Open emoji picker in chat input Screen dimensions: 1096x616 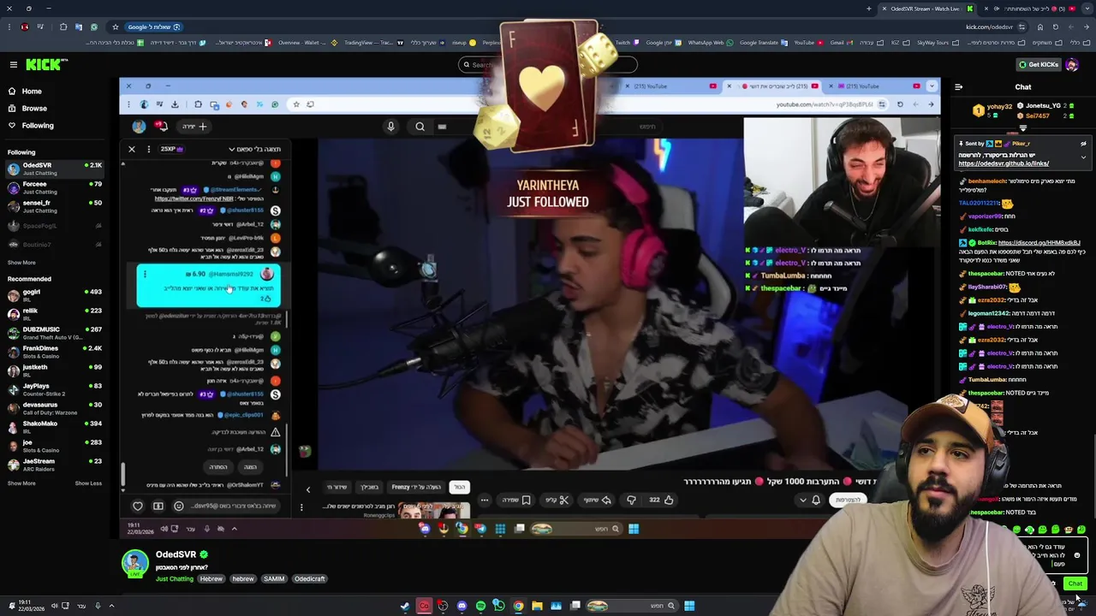click(x=1077, y=555)
